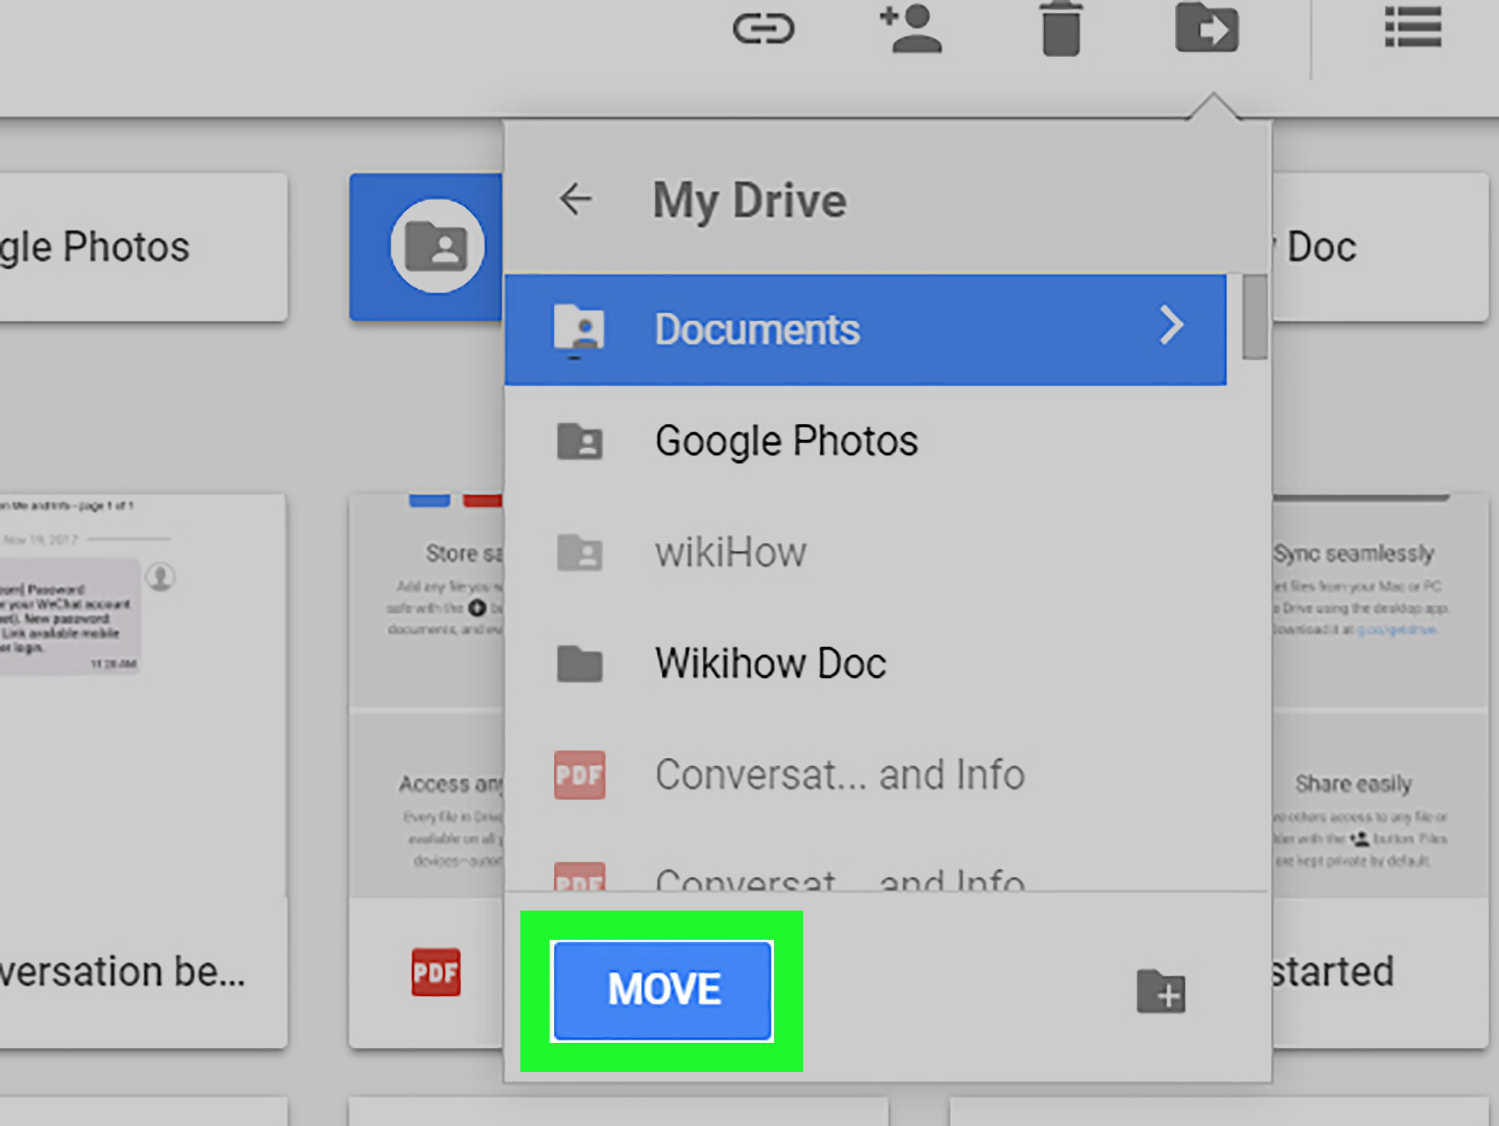Image resolution: width=1499 pixels, height=1126 pixels.
Task: Click the move dialog scrollbar thumb
Action: 1255,316
